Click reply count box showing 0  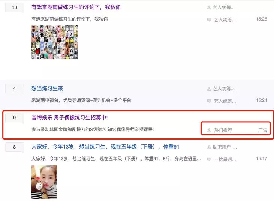pos(15,118)
